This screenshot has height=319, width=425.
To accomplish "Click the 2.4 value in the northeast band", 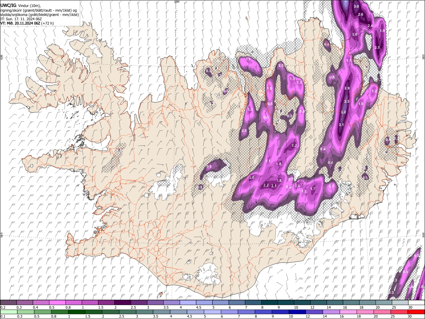I will (371, 26).
